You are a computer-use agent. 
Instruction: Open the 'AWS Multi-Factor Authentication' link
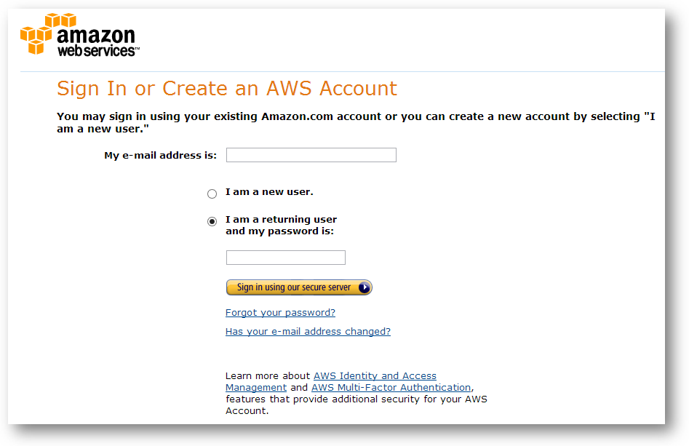click(x=391, y=388)
